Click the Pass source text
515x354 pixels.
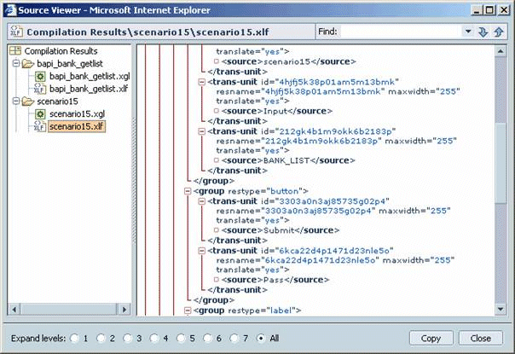pos(274,280)
